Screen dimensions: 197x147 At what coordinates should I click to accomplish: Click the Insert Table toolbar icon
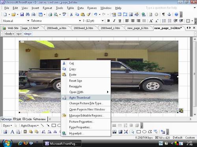(119, 15)
